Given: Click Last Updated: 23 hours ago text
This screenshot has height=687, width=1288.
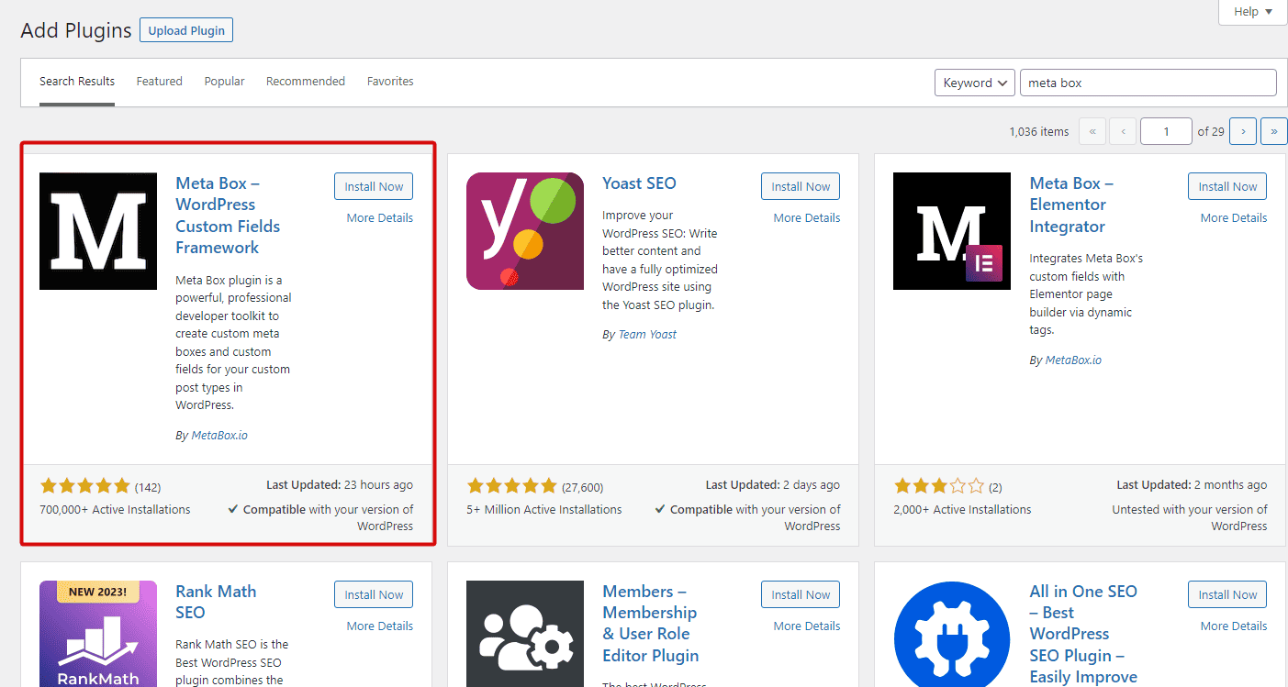Looking at the screenshot, I should pyautogui.click(x=340, y=485).
